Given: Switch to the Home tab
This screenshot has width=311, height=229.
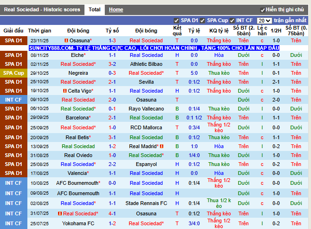Looking at the screenshot, I should [116, 9].
